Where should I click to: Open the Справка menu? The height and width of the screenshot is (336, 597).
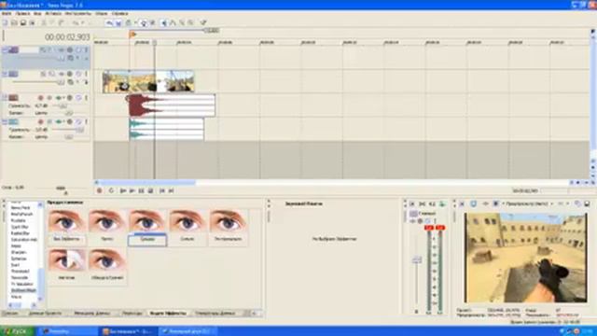click(119, 14)
